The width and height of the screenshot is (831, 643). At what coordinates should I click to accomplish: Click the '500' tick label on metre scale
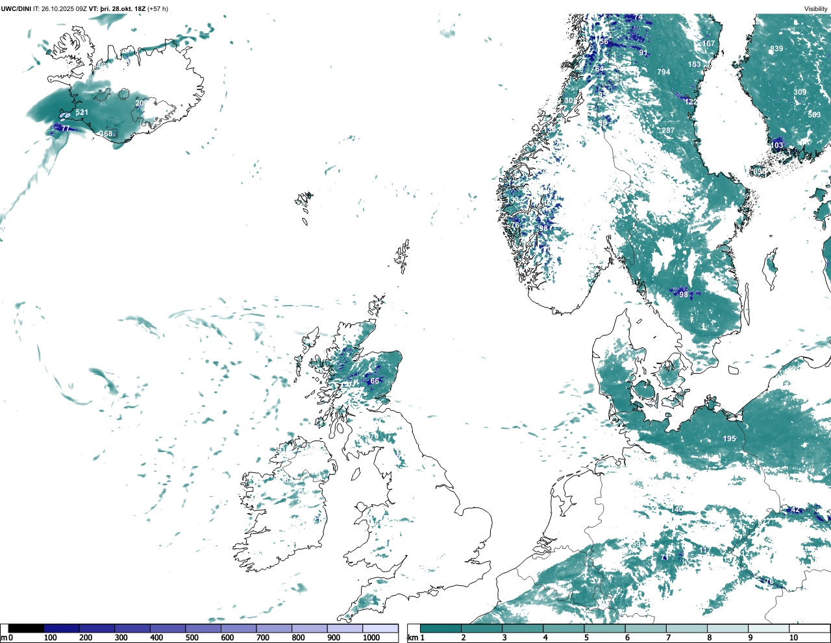point(192,638)
